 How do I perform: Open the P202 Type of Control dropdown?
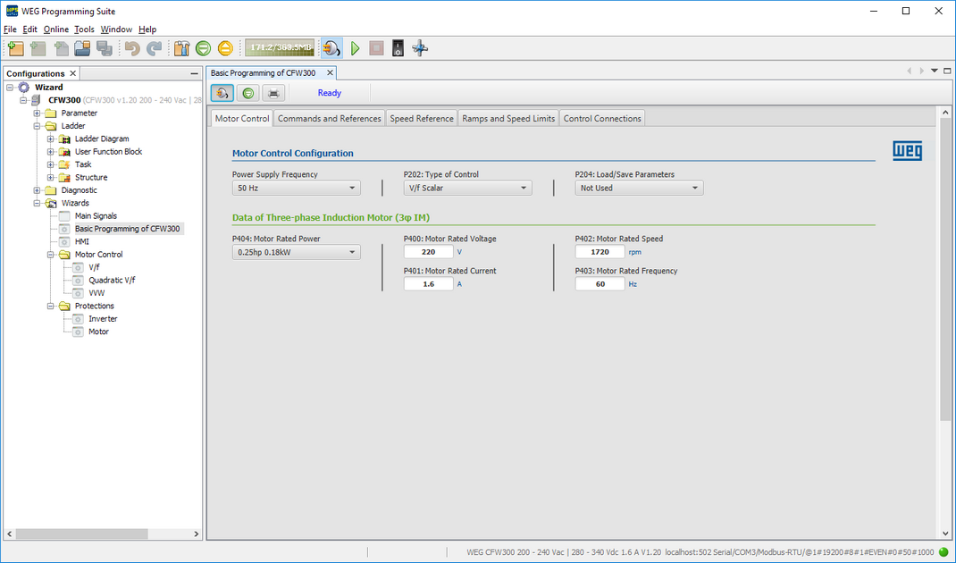(x=467, y=188)
